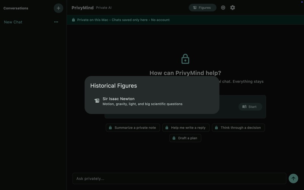Screen dimensions: 304x190
Task: Click 'Private on this Mac' banner text
Action: [x=93, y=20]
